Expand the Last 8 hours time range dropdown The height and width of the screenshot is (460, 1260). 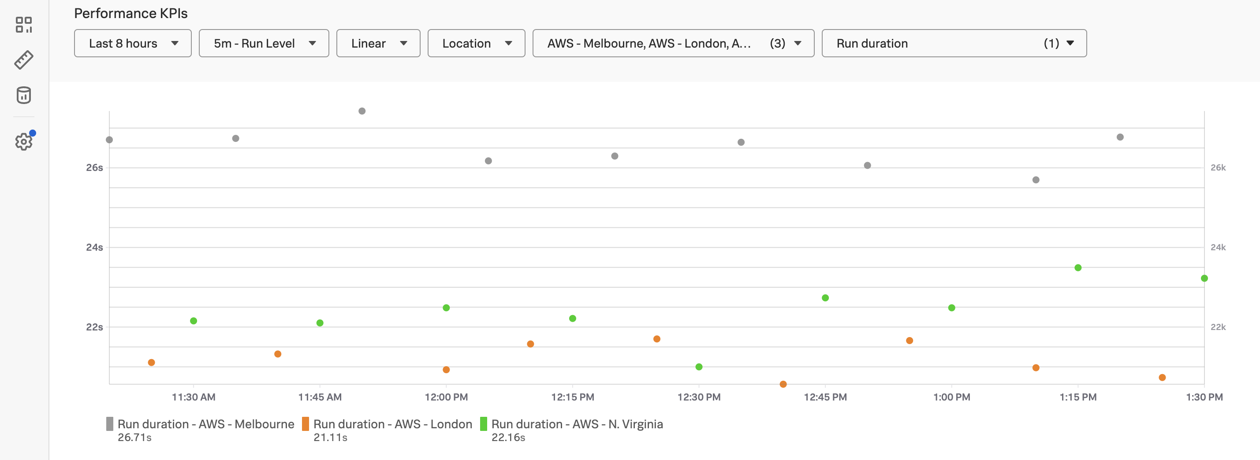click(x=133, y=44)
